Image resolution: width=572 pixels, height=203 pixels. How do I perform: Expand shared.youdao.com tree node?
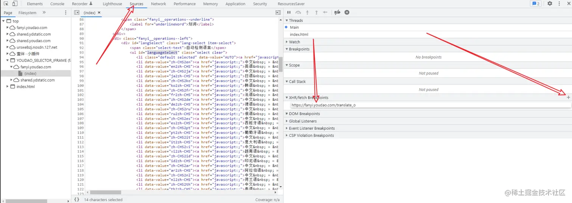pyautogui.click(x=8, y=41)
